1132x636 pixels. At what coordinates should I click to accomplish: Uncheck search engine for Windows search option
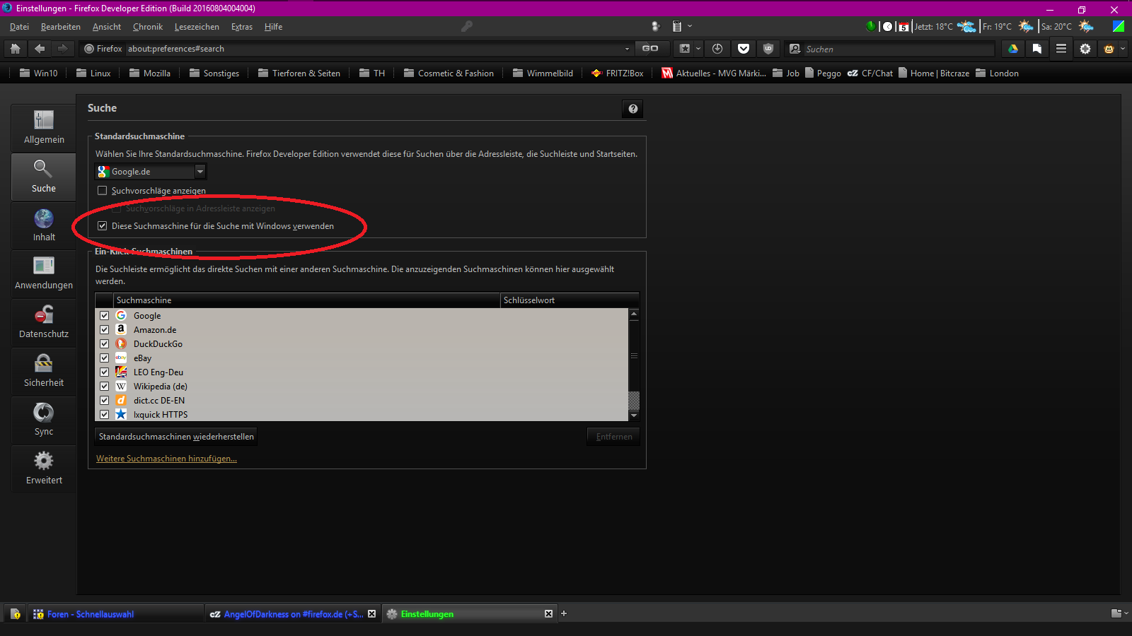[103, 226]
